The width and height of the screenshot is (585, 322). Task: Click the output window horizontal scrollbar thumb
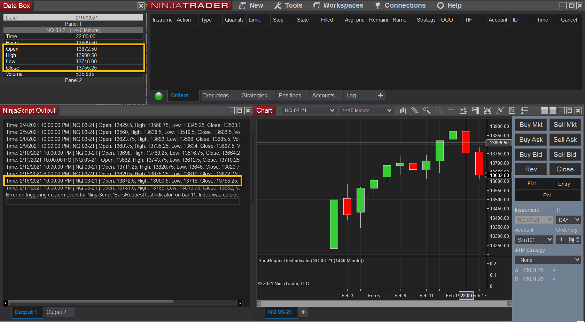pos(91,303)
